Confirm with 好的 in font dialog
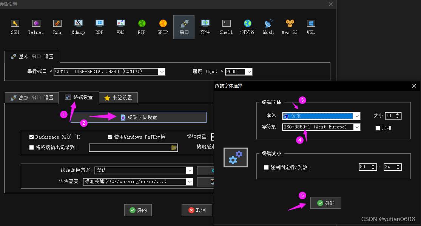Viewport: 421px width, 226px height. [326, 203]
